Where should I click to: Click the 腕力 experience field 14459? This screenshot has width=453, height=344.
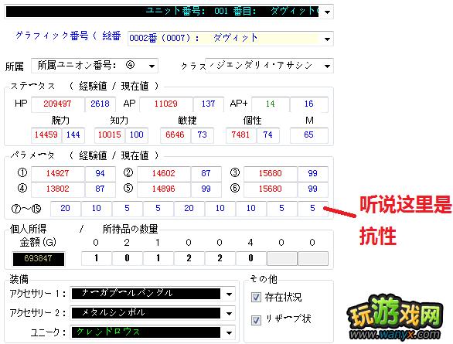pyautogui.click(x=46, y=135)
